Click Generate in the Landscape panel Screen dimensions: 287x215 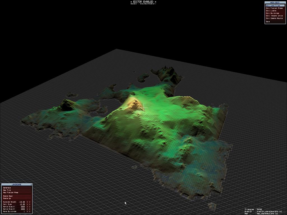point(17,188)
